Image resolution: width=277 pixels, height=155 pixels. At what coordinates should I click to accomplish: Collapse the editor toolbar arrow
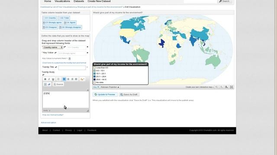(x=87, y=90)
